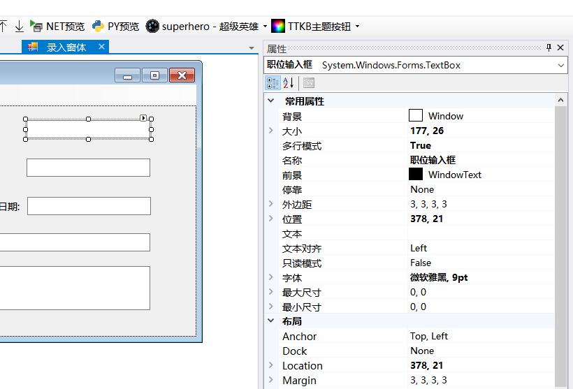
Task: Switch to categorized property view
Action: [x=273, y=83]
